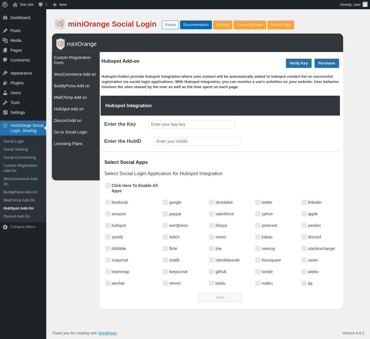Click the Posts pin icon
Viewport: 370px width, 339px height.
coord(5,31)
